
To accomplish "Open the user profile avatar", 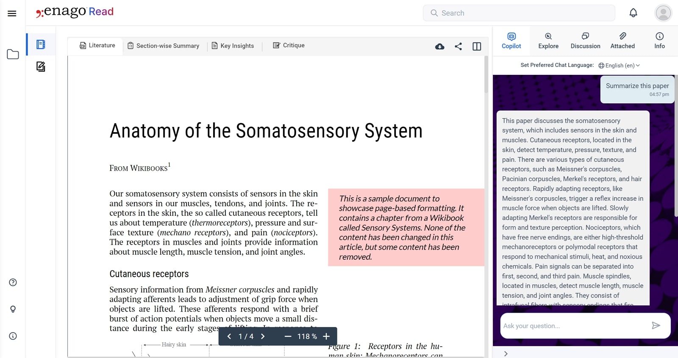I will pyautogui.click(x=663, y=13).
